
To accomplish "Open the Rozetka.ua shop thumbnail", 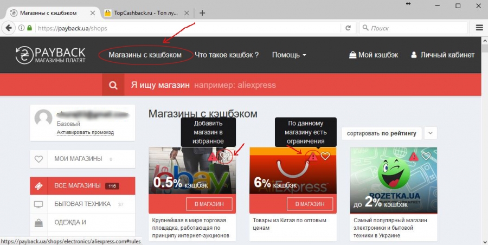I will click(x=394, y=180).
